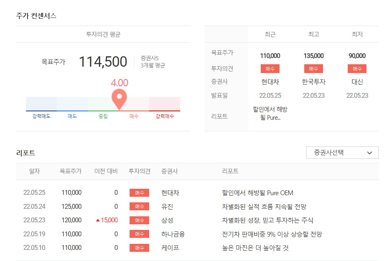Select the 이전 대비 column header
386x261 pixels.
point(106,171)
